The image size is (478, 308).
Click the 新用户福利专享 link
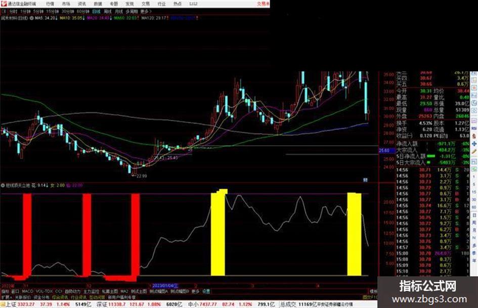pyautogui.click(x=121, y=297)
